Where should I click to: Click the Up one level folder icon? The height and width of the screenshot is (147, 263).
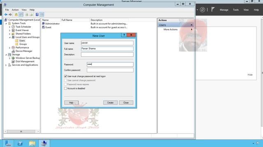click(16, 15)
